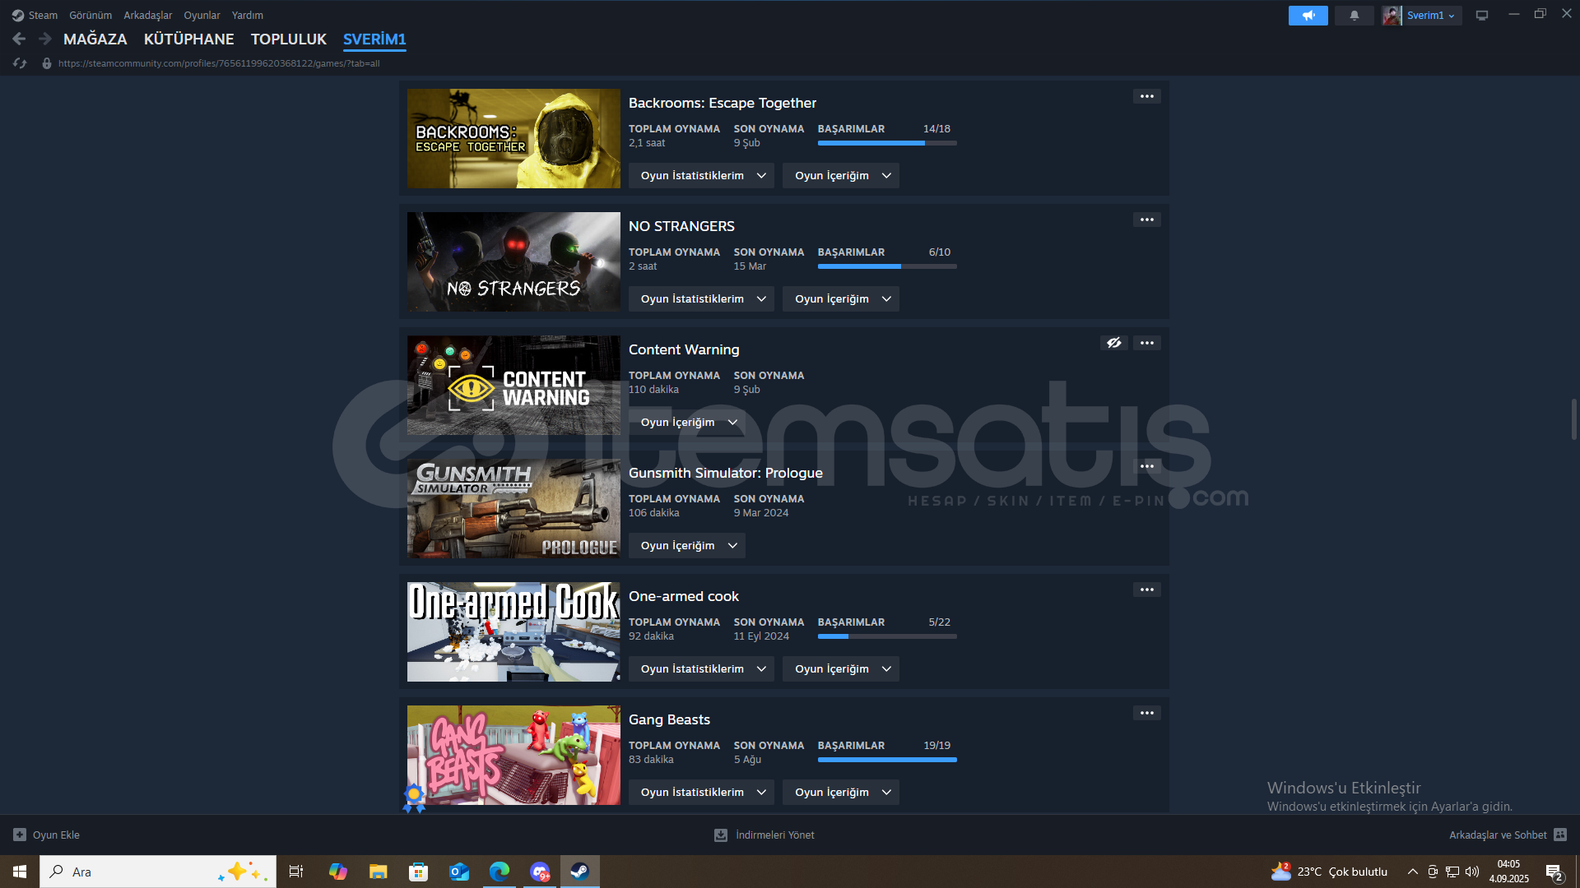Viewport: 1580px width, 888px height.
Task: Click Backrooms achievements progress bar 14/18
Action: click(x=887, y=143)
